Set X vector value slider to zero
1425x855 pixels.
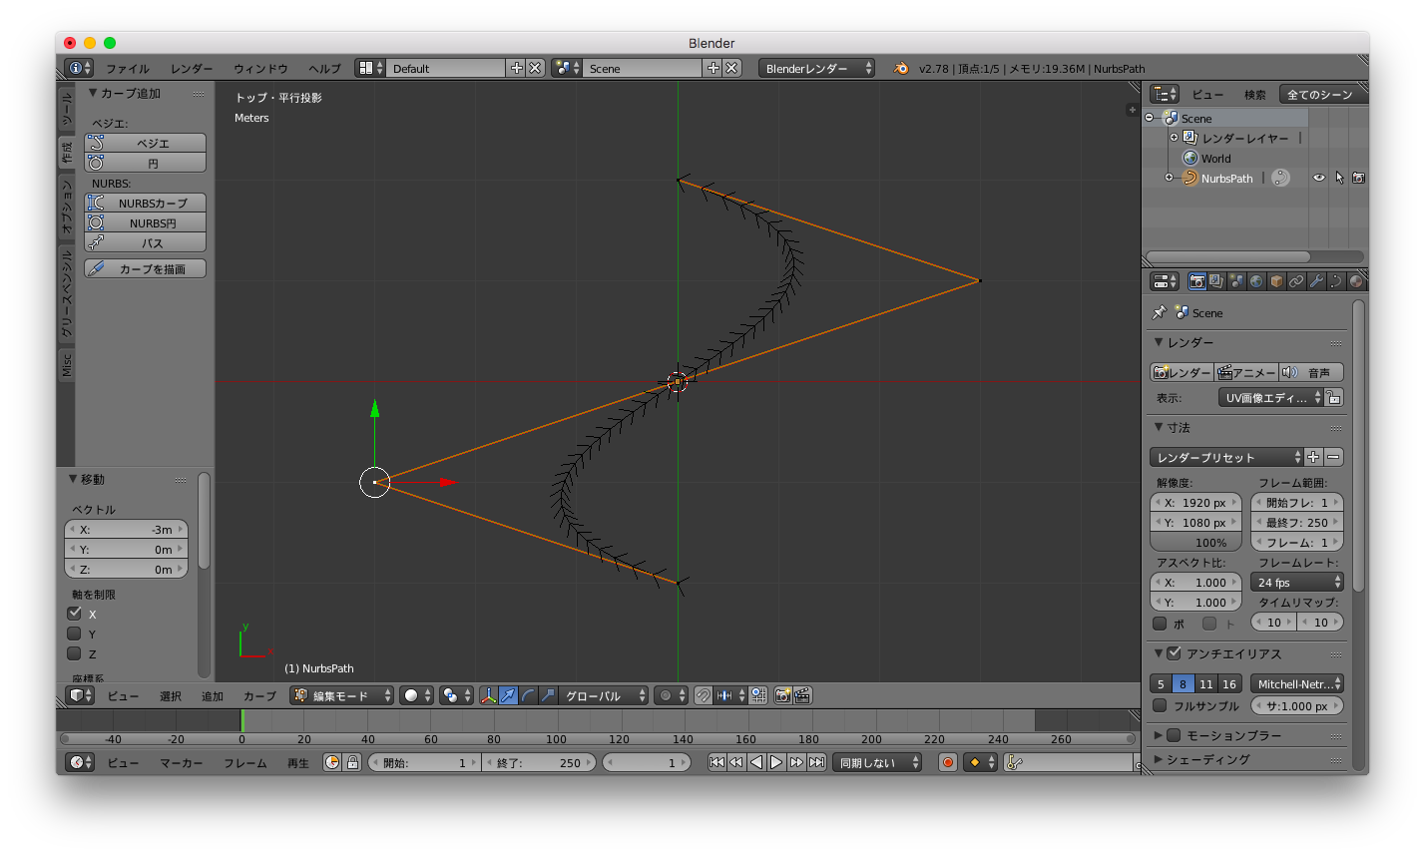point(127,529)
